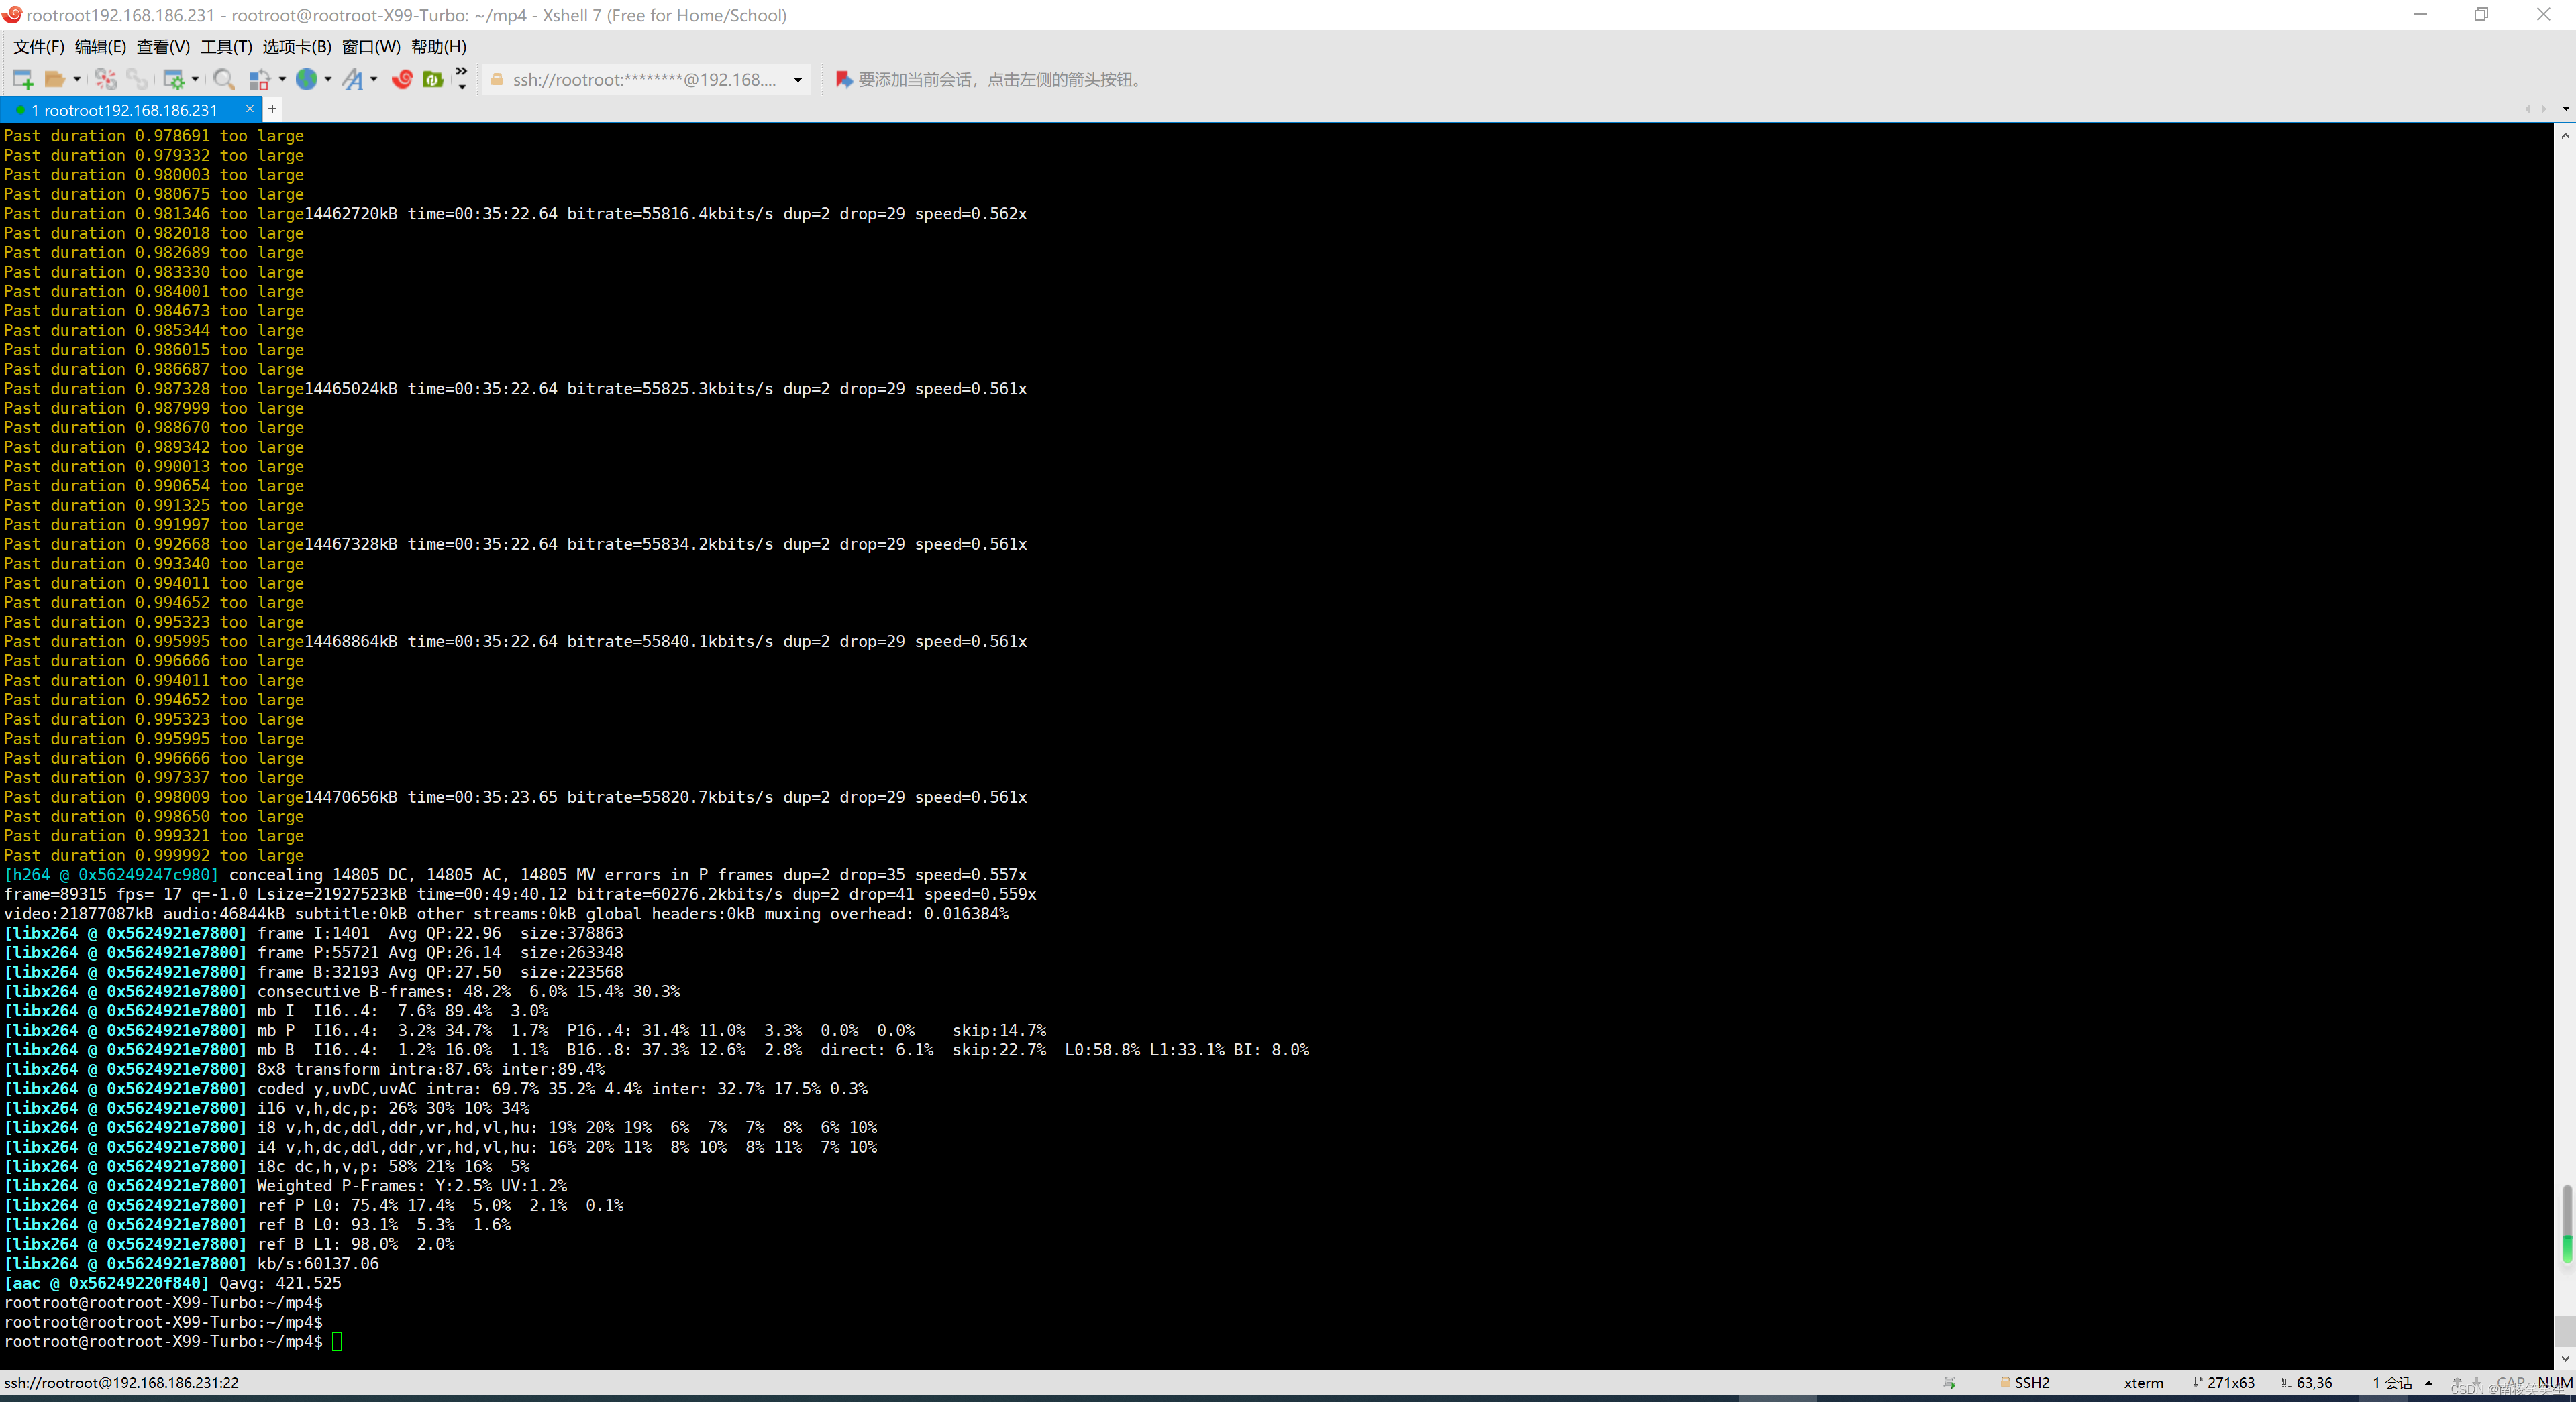Screen dimensions: 2576x1402
Task: Minimize the Xshell window
Action: click(x=2420, y=14)
